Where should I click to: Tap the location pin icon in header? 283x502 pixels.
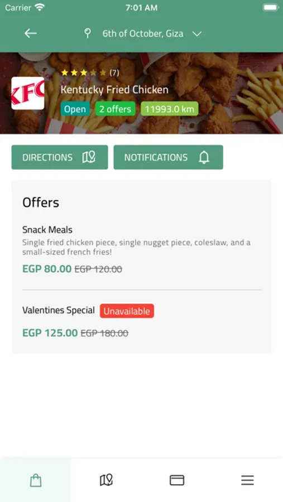87,33
